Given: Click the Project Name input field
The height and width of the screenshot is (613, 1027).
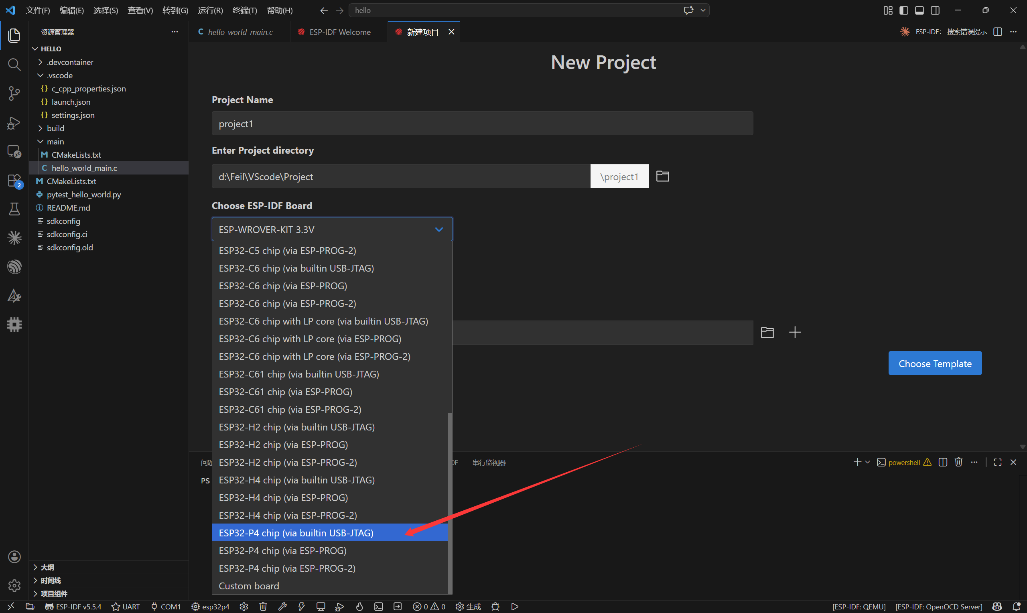Looking at the screenshot, I should click(x=482, y=123).
